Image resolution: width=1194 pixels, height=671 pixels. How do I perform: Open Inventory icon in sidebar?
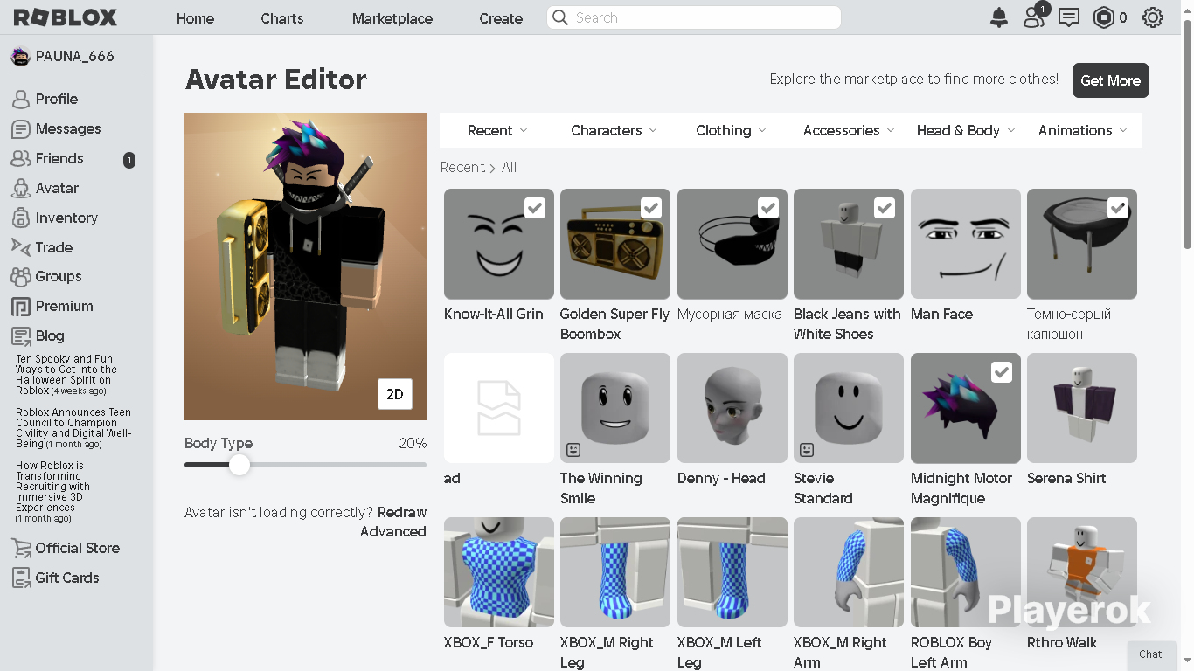pyautogui.click(x=21, y=218)
